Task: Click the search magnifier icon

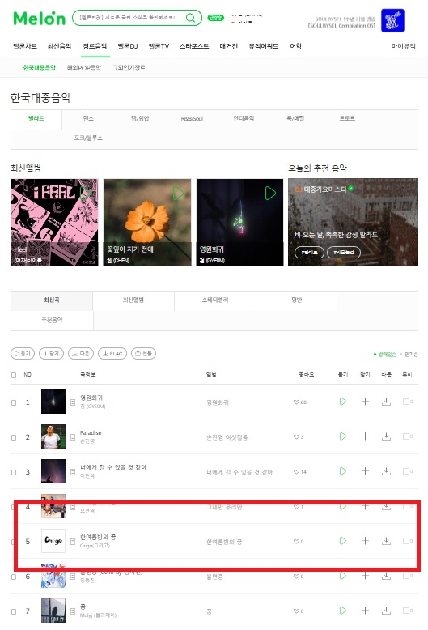Action: [190, 18]
